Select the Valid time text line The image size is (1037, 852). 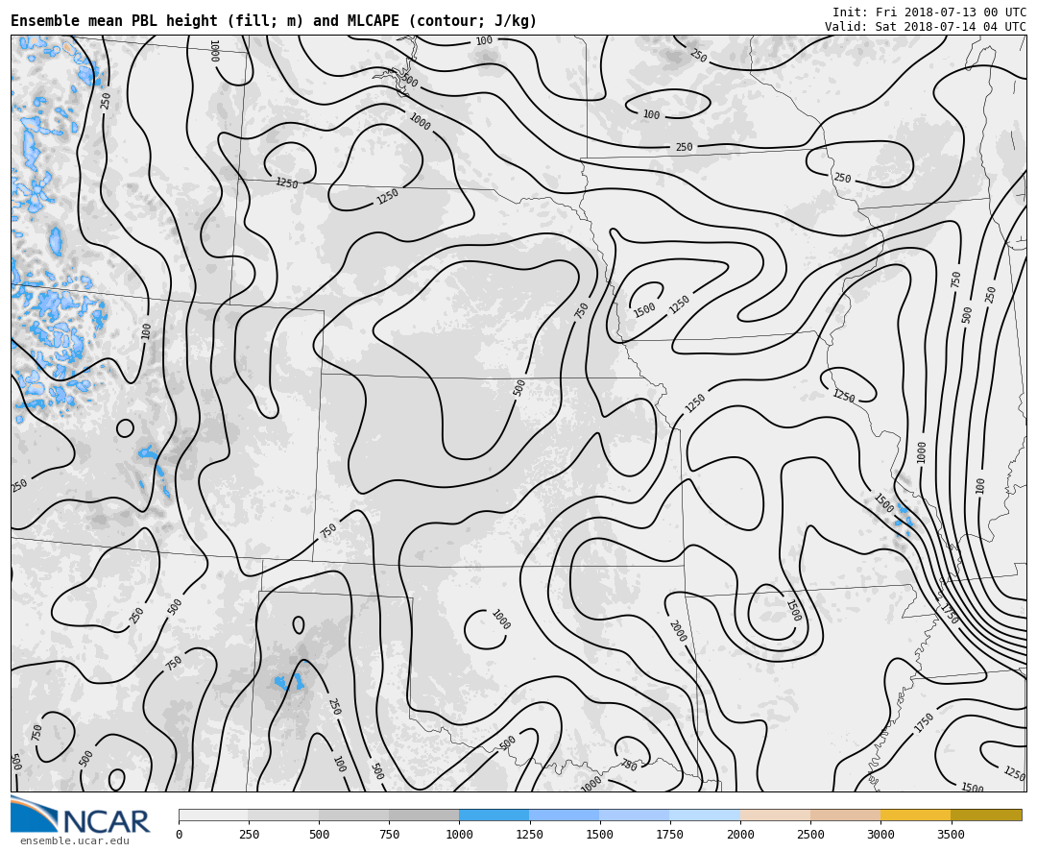pos(925,27)
